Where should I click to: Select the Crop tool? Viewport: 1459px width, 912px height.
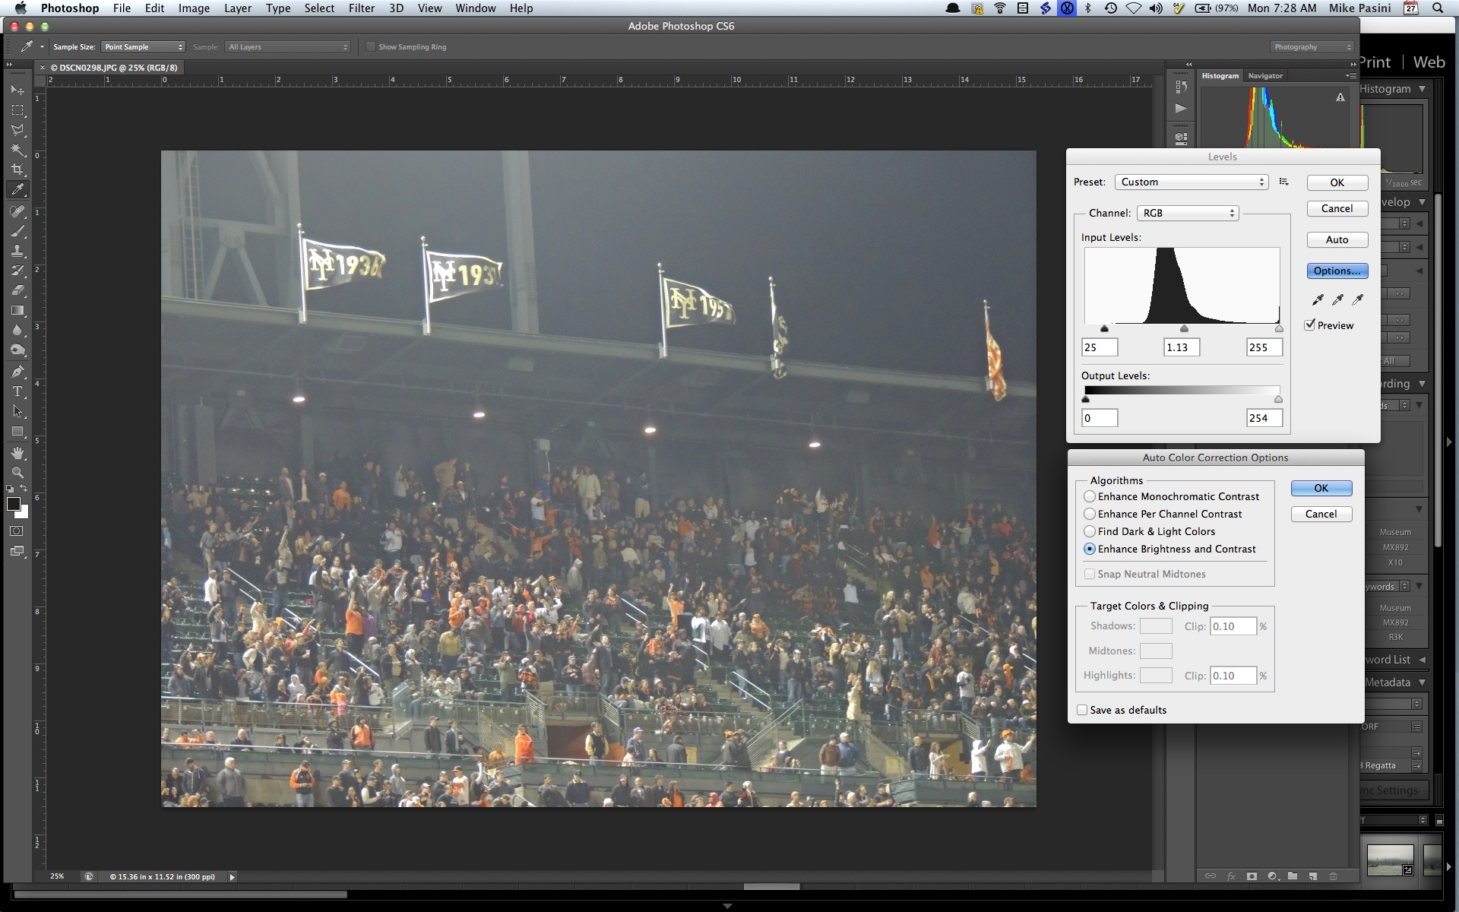coord(17,169)
